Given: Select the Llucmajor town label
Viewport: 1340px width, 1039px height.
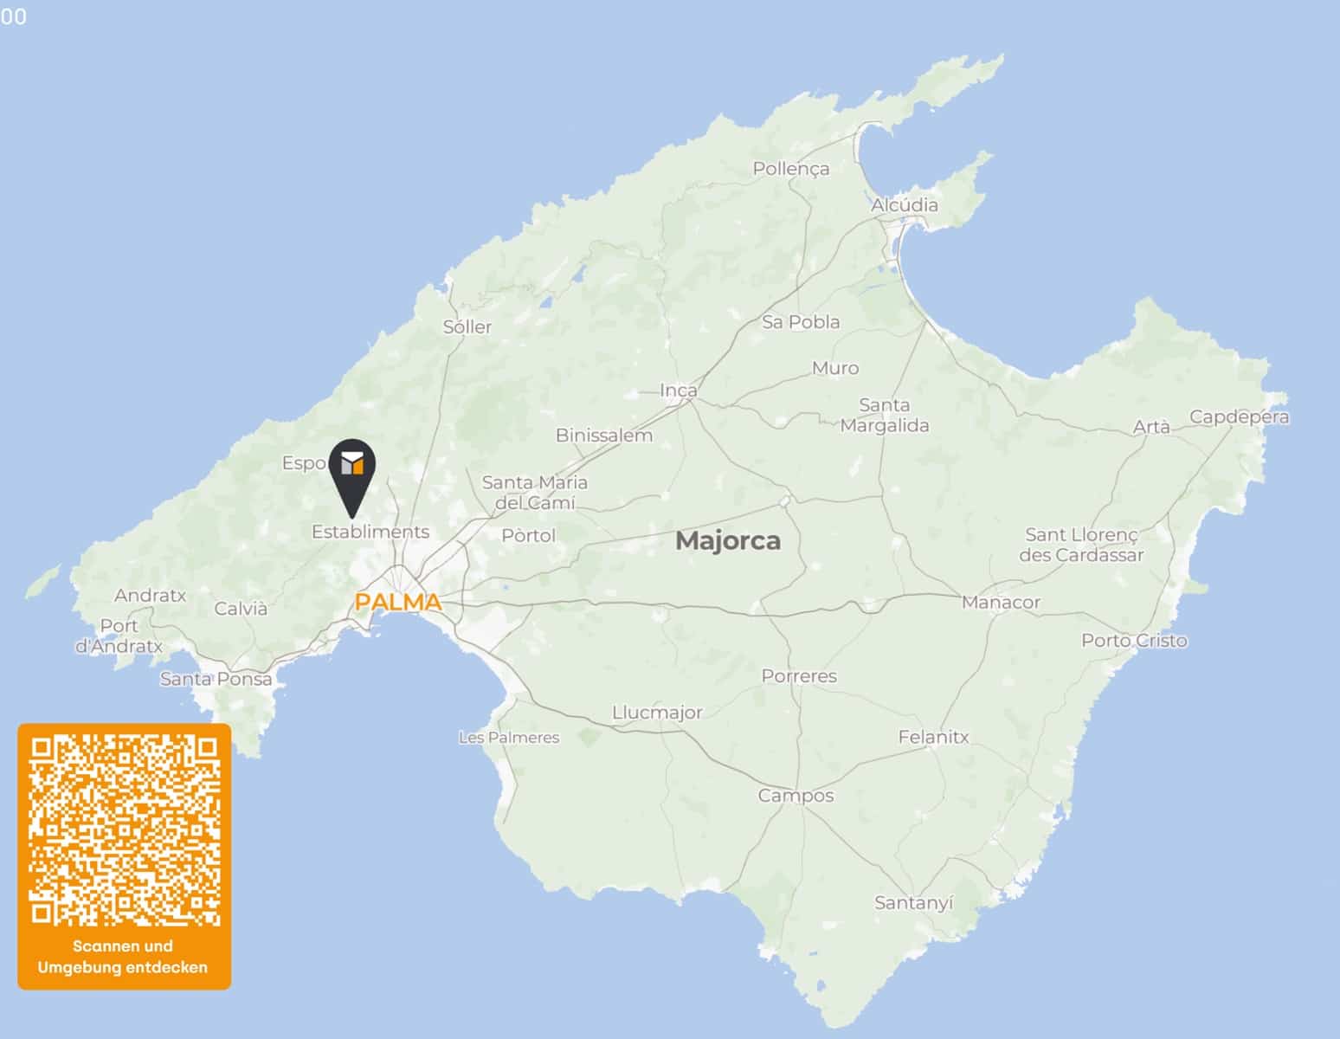Looking at the screenshot, I should [657, 713].
